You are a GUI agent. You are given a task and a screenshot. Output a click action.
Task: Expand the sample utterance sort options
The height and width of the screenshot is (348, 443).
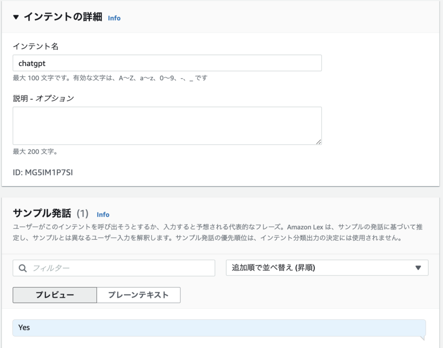325,268
